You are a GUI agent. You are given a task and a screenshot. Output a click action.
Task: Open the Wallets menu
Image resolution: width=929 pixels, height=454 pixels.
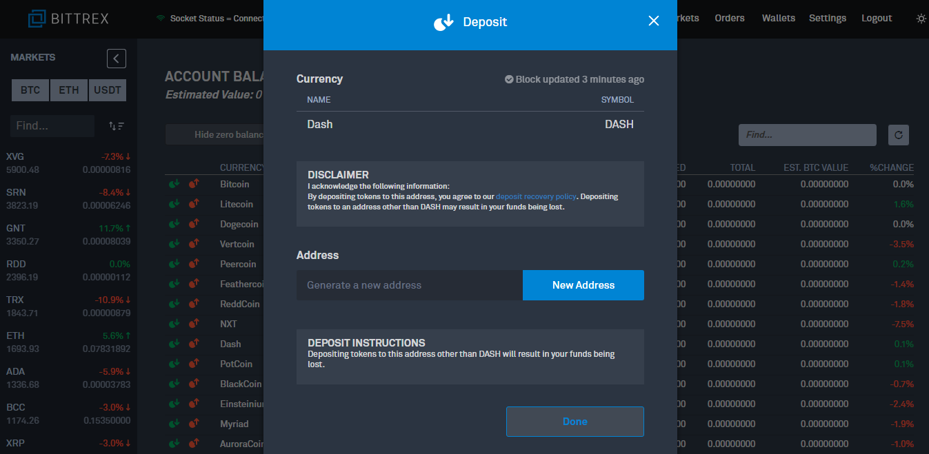[779, 19]
